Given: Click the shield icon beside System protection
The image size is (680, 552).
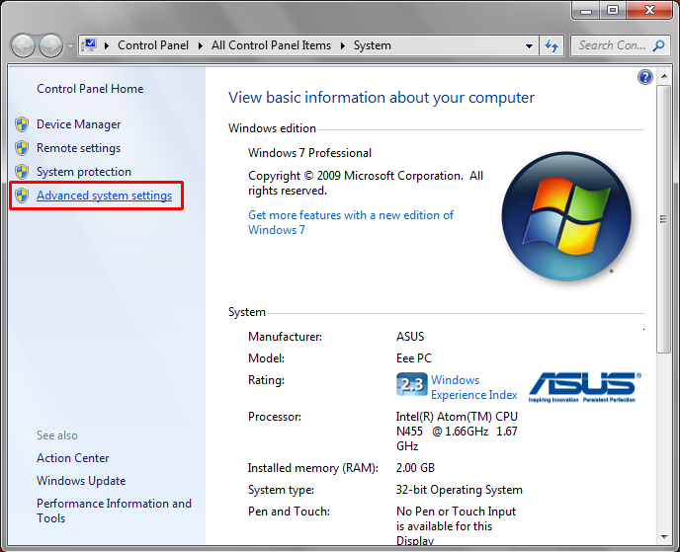Looking at the screenshot, I should 22,172.
